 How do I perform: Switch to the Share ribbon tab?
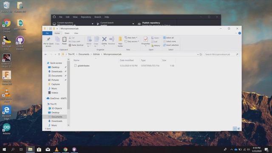coord(67,33)
